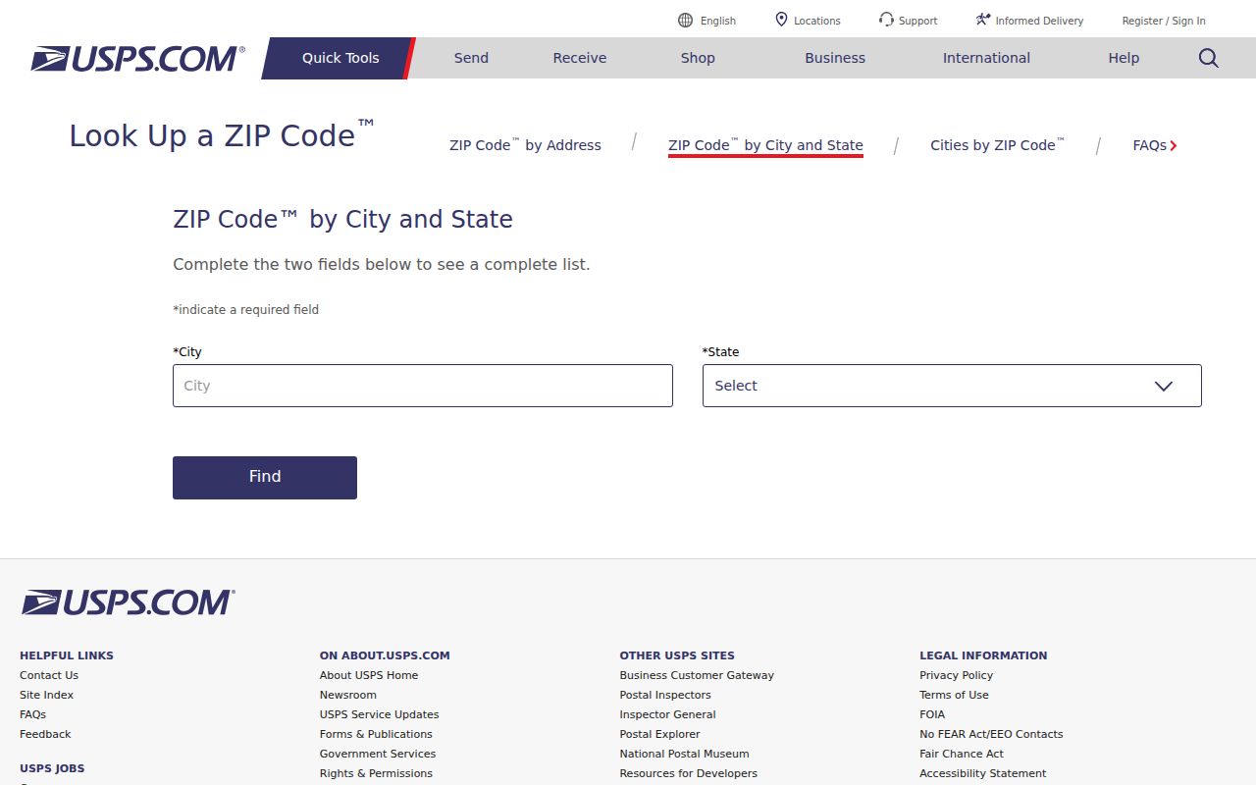The height and width of the screenshot is (785, 1256).
Task: Switch to ZIP Code by Address tab
Action: click(x=525, y=145)
